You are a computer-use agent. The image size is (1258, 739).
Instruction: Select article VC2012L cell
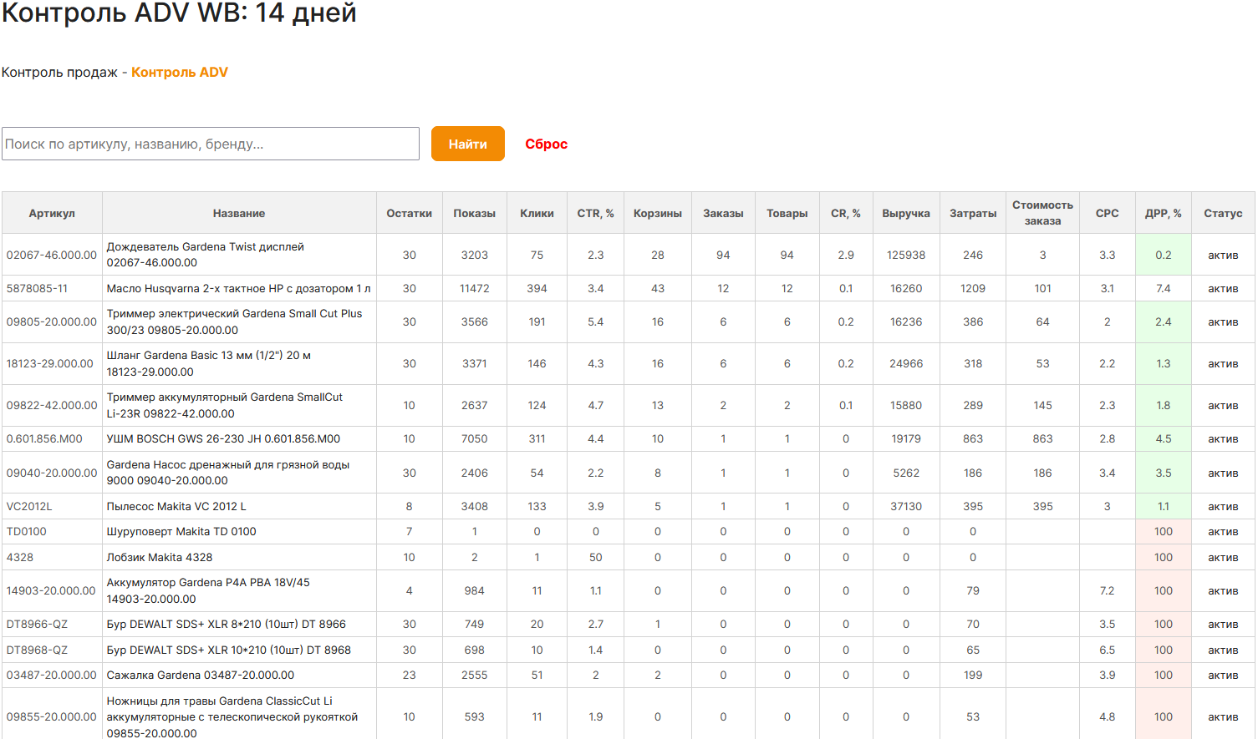point(52,506)
